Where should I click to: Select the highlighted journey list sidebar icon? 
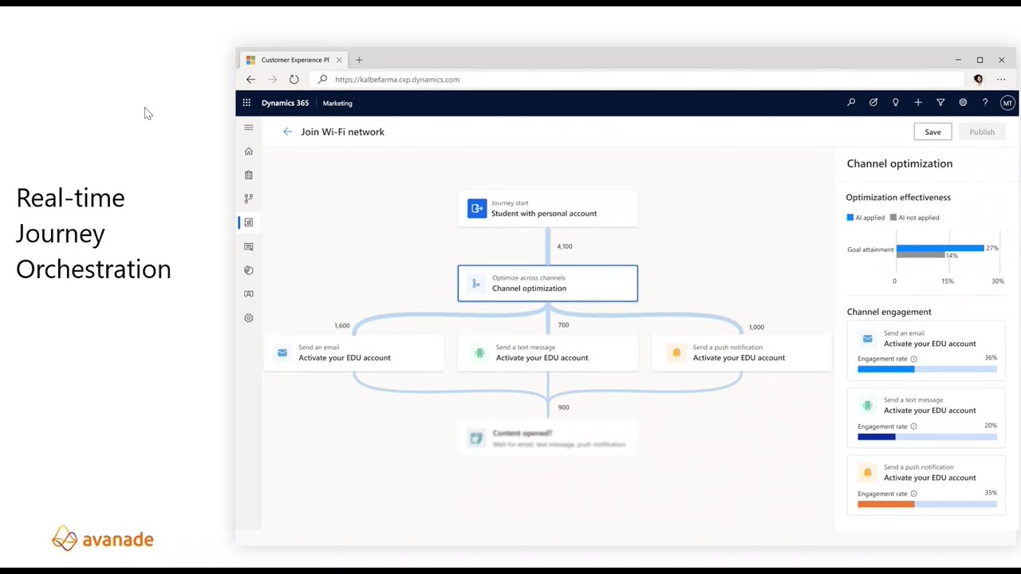[x=249, y=222]
